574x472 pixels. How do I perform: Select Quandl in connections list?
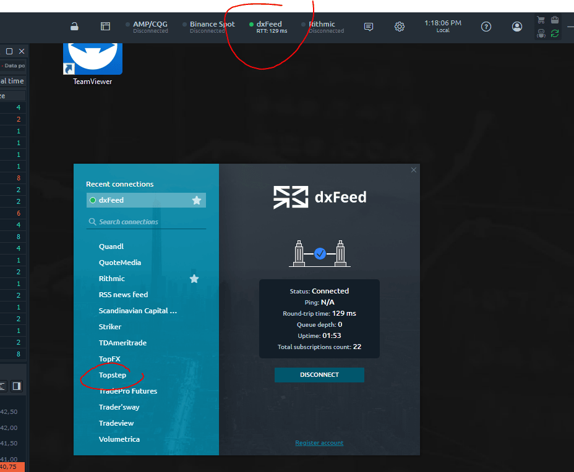click(x=111, y=247)
